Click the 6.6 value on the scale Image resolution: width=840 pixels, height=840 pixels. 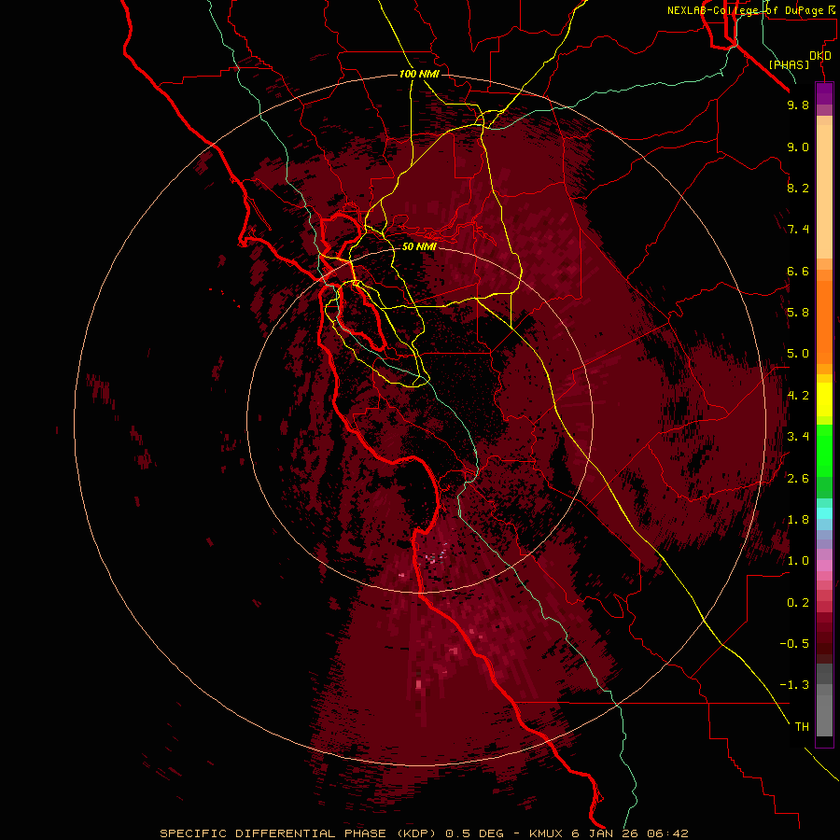coord(798,271)
